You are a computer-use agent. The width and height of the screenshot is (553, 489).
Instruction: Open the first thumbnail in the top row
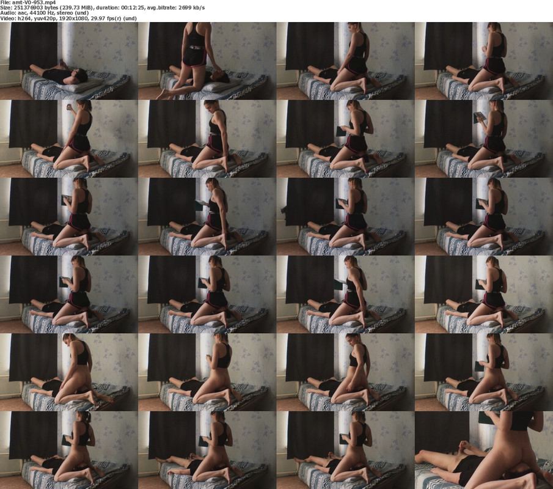pyautogui.click(x=69, y=61)
